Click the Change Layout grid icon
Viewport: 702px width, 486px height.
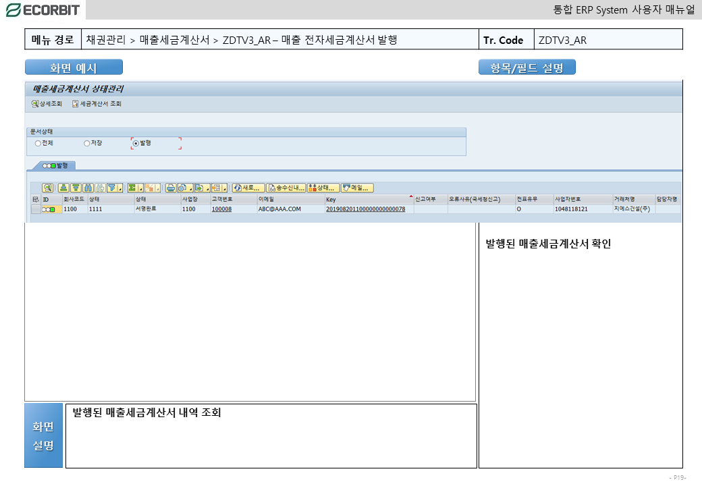click(x=217, y=188)
